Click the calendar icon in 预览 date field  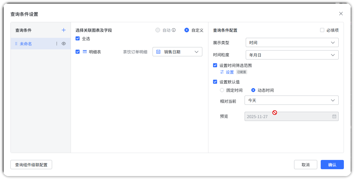pyautogui.click(x=334, y=116)
